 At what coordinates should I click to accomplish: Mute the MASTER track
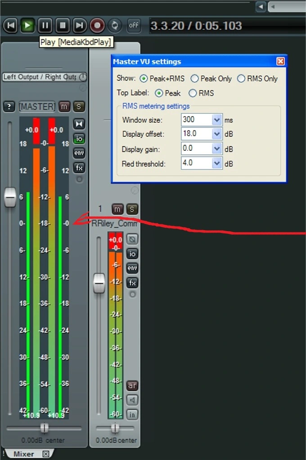coord(64,107)
